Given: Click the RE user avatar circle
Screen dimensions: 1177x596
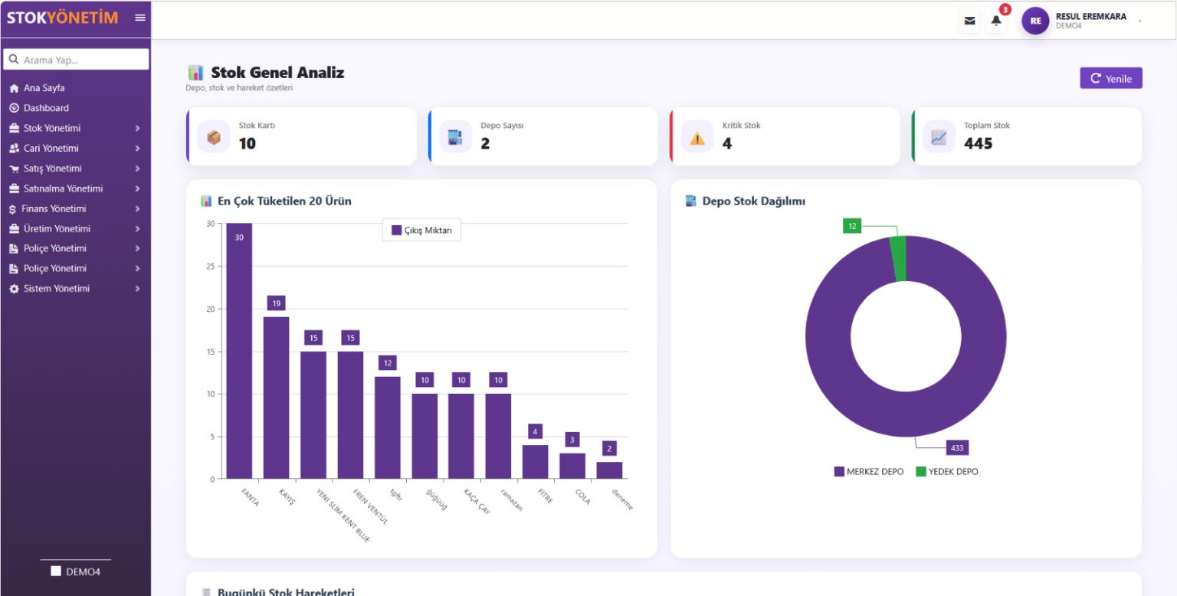Looking at the screenshot, I should [1035, 21].
